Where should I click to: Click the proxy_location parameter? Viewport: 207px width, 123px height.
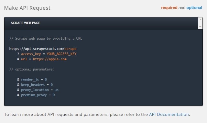point(35,90)
